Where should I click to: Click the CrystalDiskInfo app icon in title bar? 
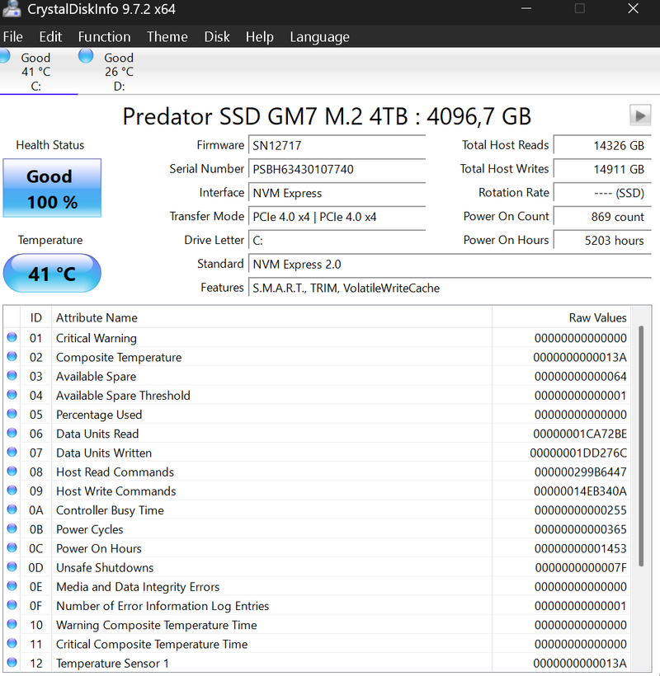pos(11,8)
